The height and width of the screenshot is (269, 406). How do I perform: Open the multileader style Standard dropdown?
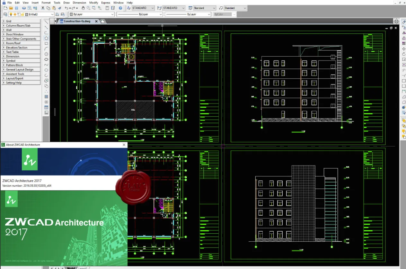pos(245,8)
